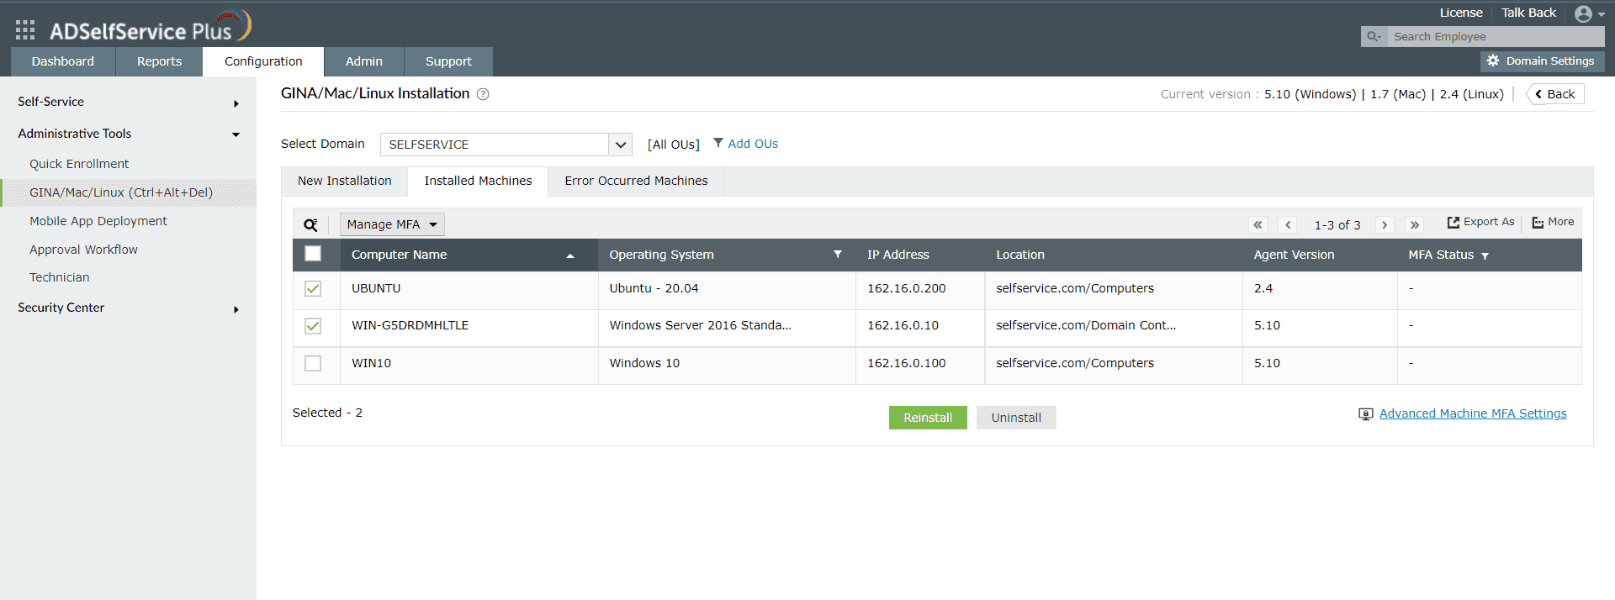Switch to the New Installation tab
The height and width of the screenshot is (600, 1615).
[x=345, y=181]
